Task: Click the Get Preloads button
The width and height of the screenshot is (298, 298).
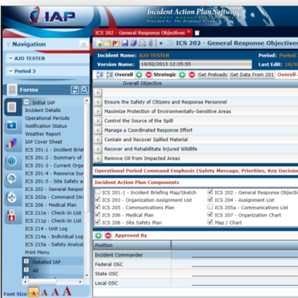Action: [213, 75]
